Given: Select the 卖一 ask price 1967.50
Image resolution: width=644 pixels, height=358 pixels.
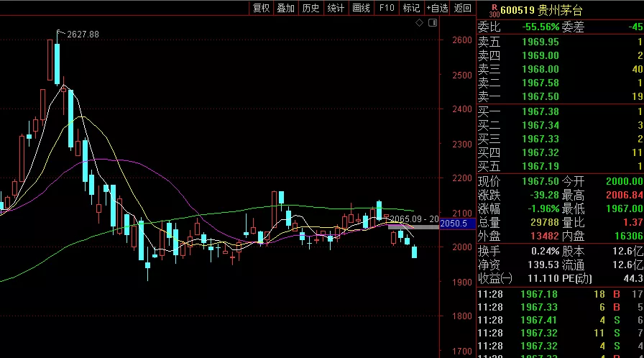Looking at the screenshot, I should pos(540,96).
